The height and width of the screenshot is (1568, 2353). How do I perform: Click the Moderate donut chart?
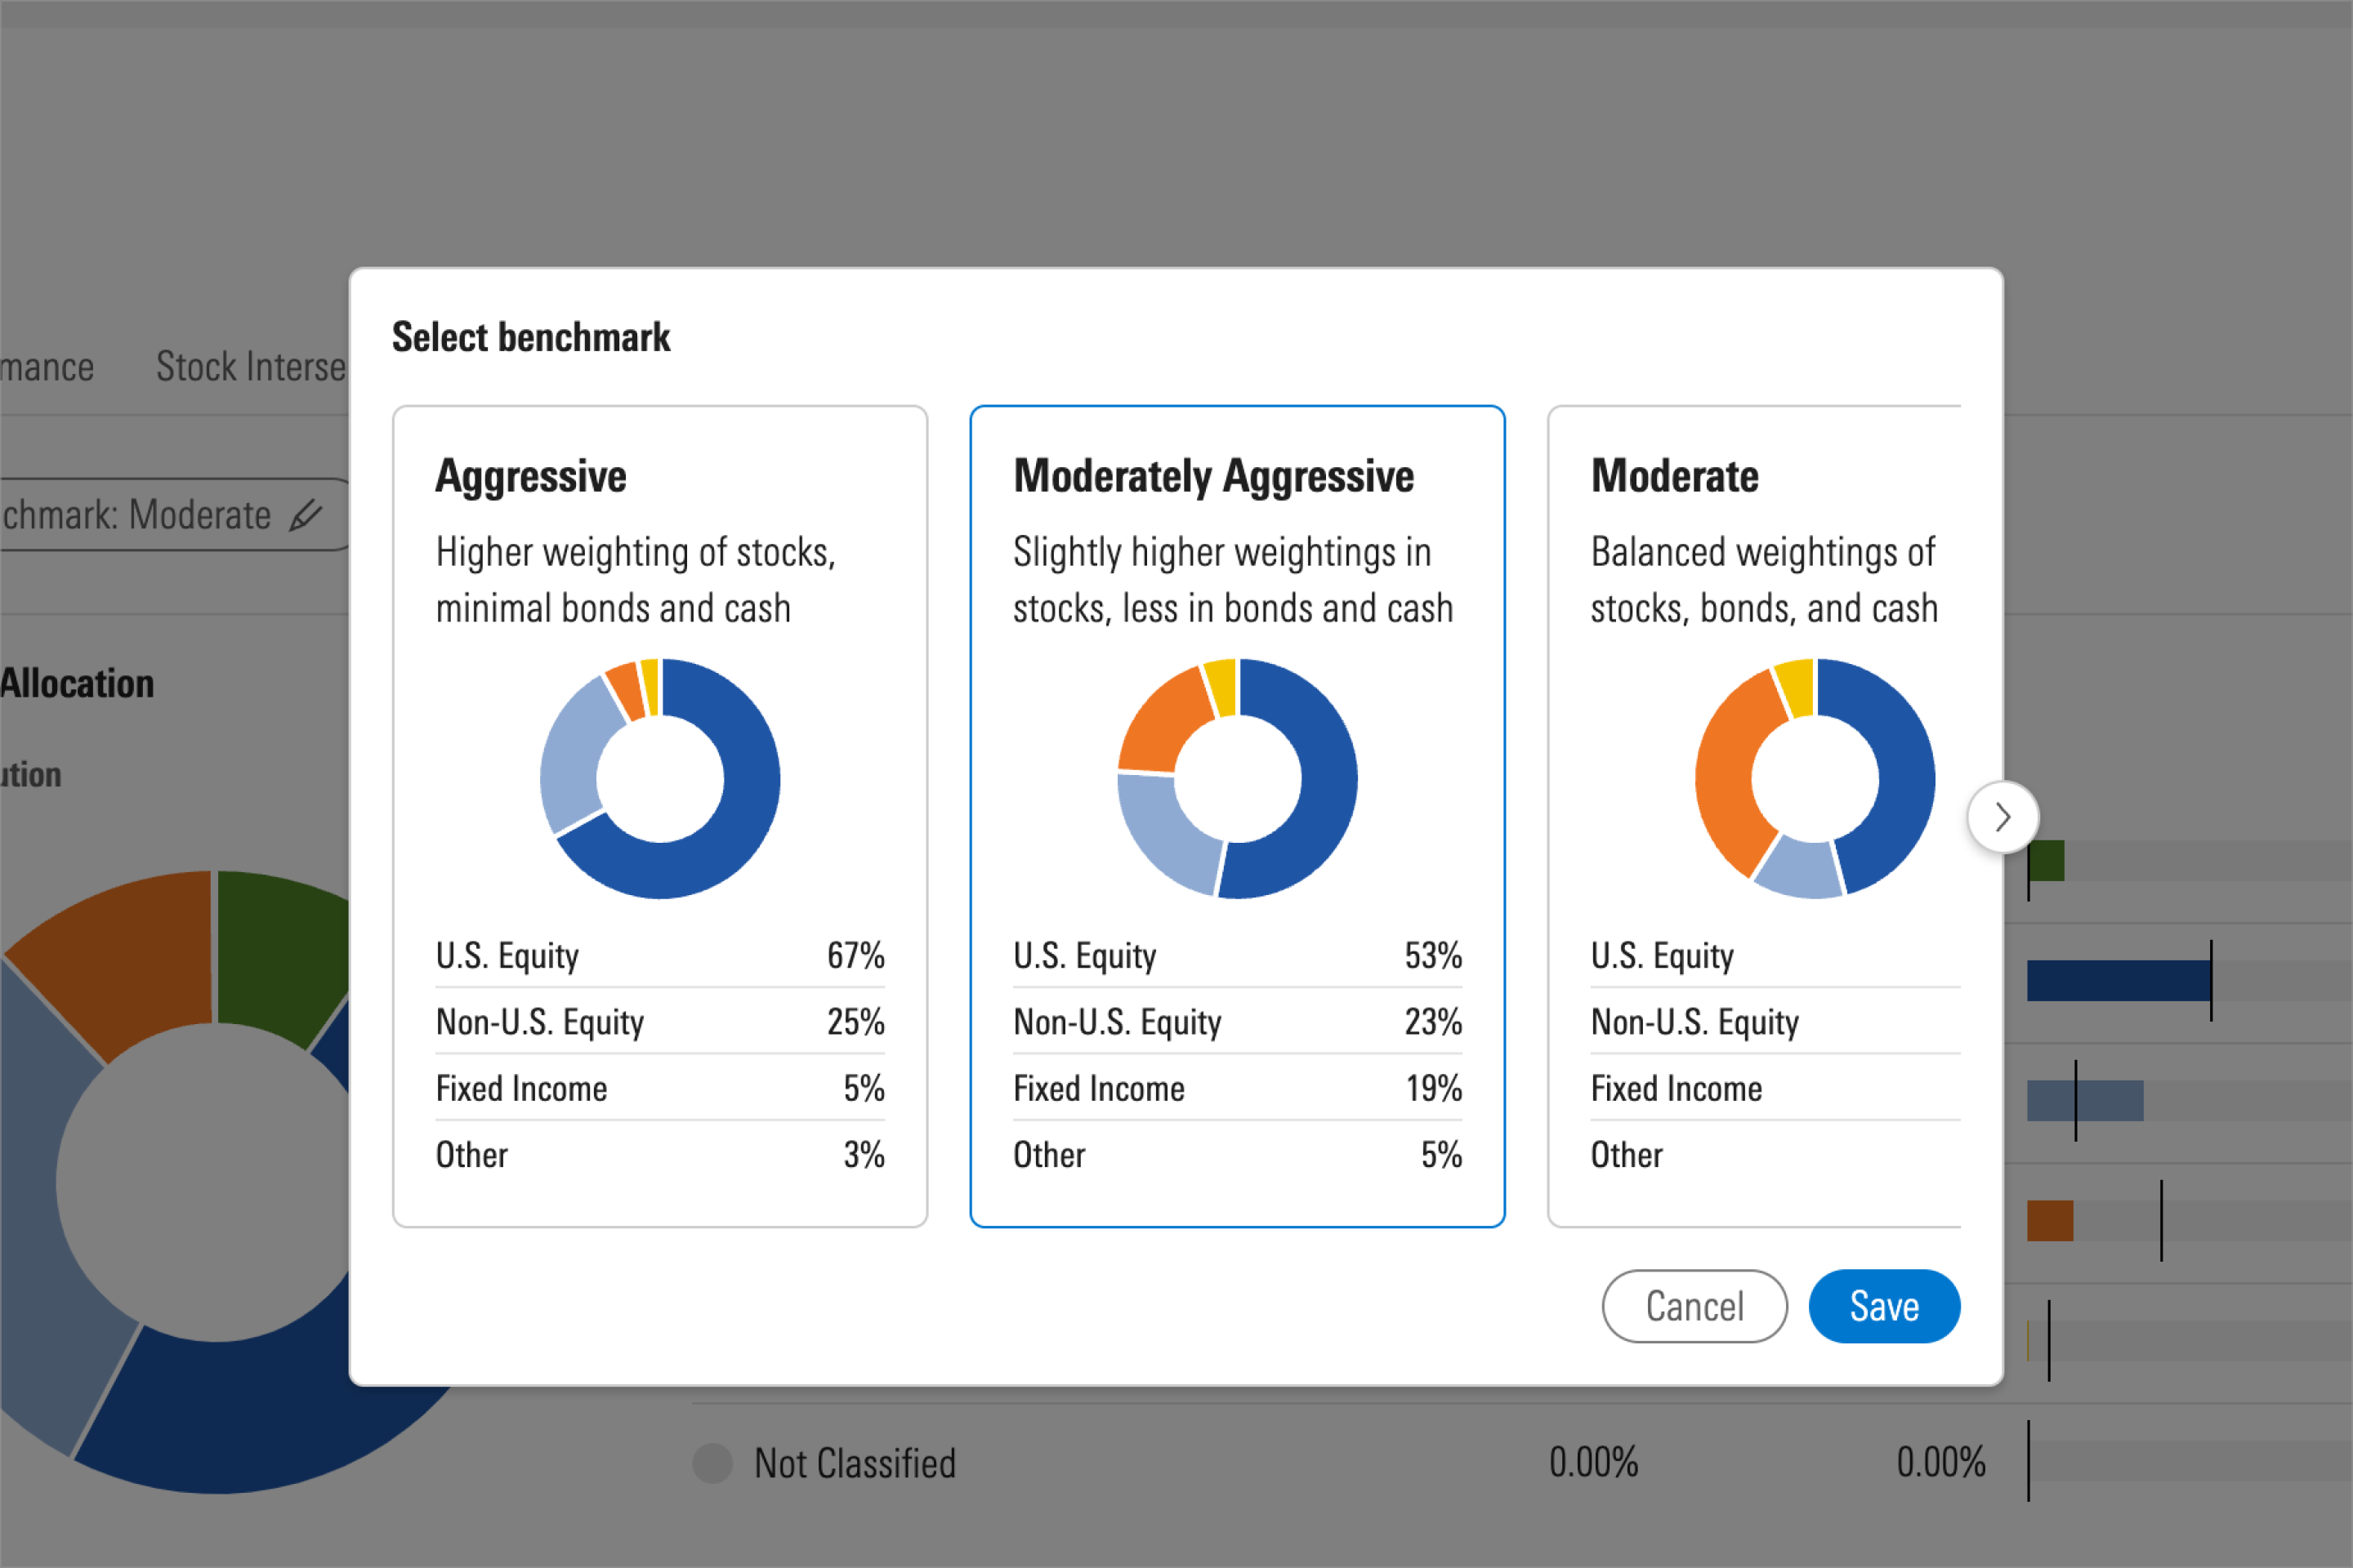pyautogui.click(x=1814, y=778)
